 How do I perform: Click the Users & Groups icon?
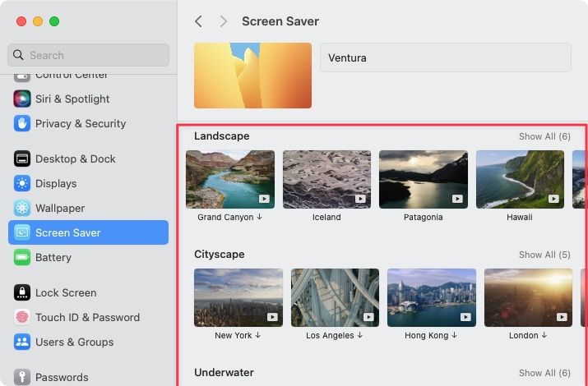[22, 342]
